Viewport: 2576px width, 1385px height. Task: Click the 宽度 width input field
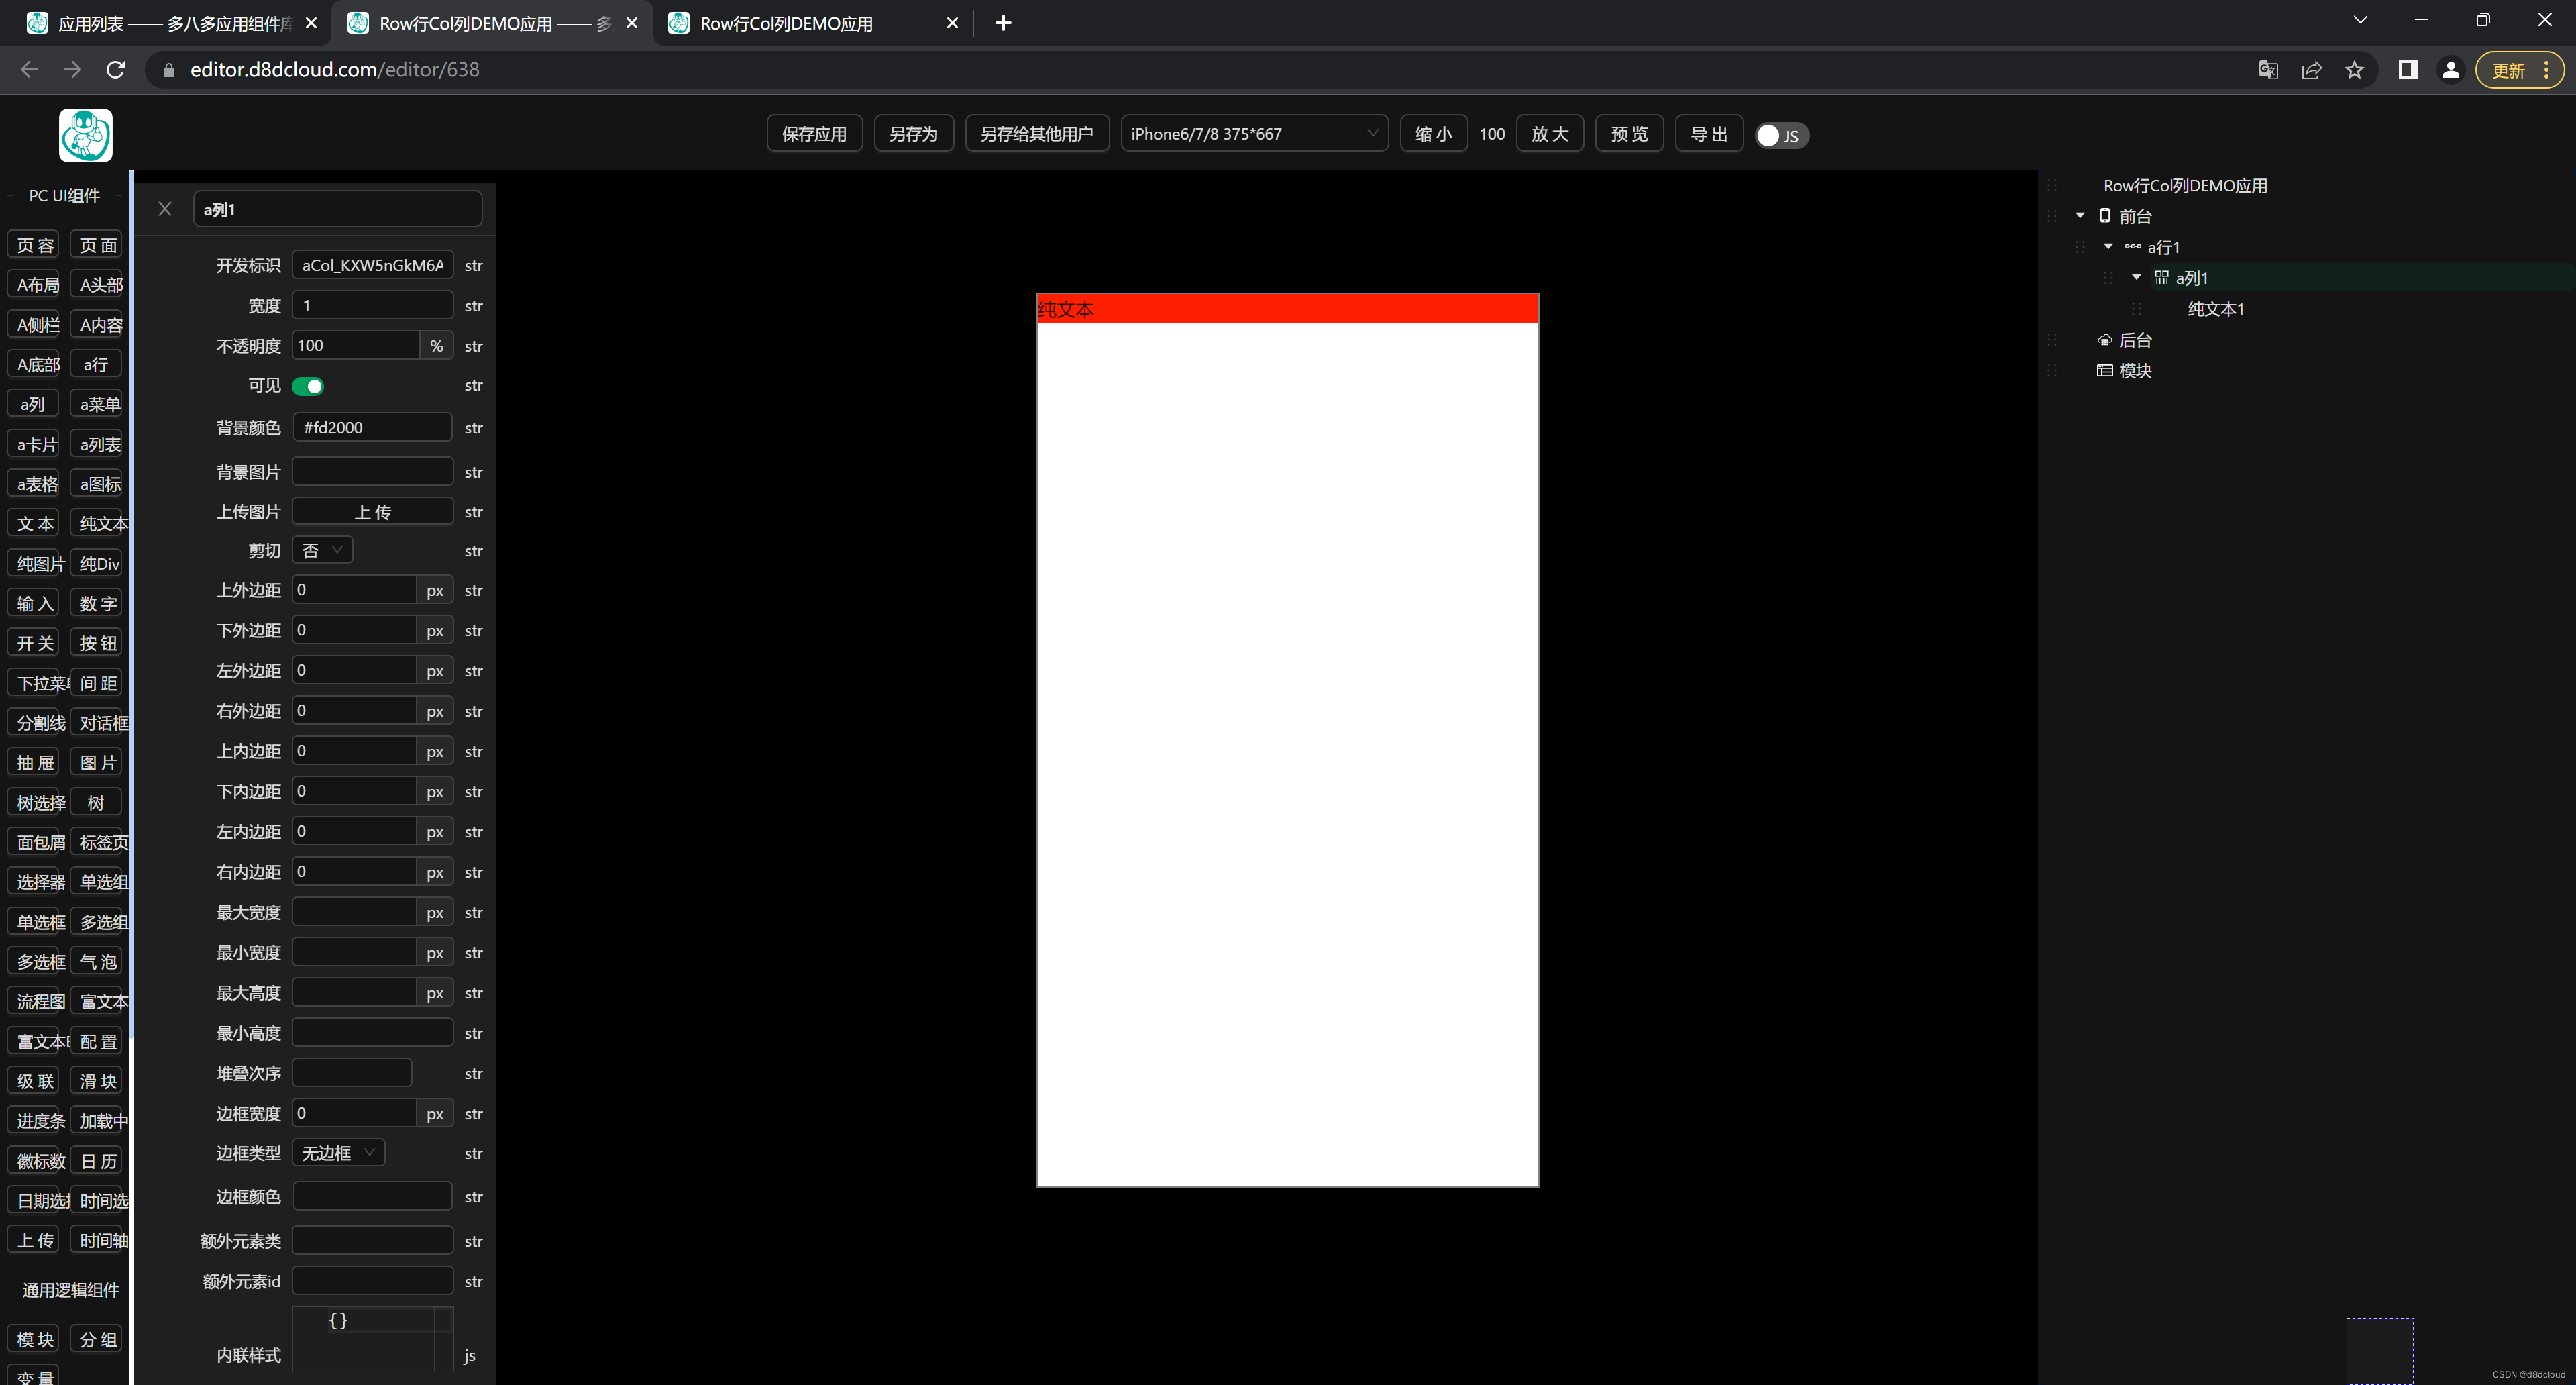[x=372, y=305]
